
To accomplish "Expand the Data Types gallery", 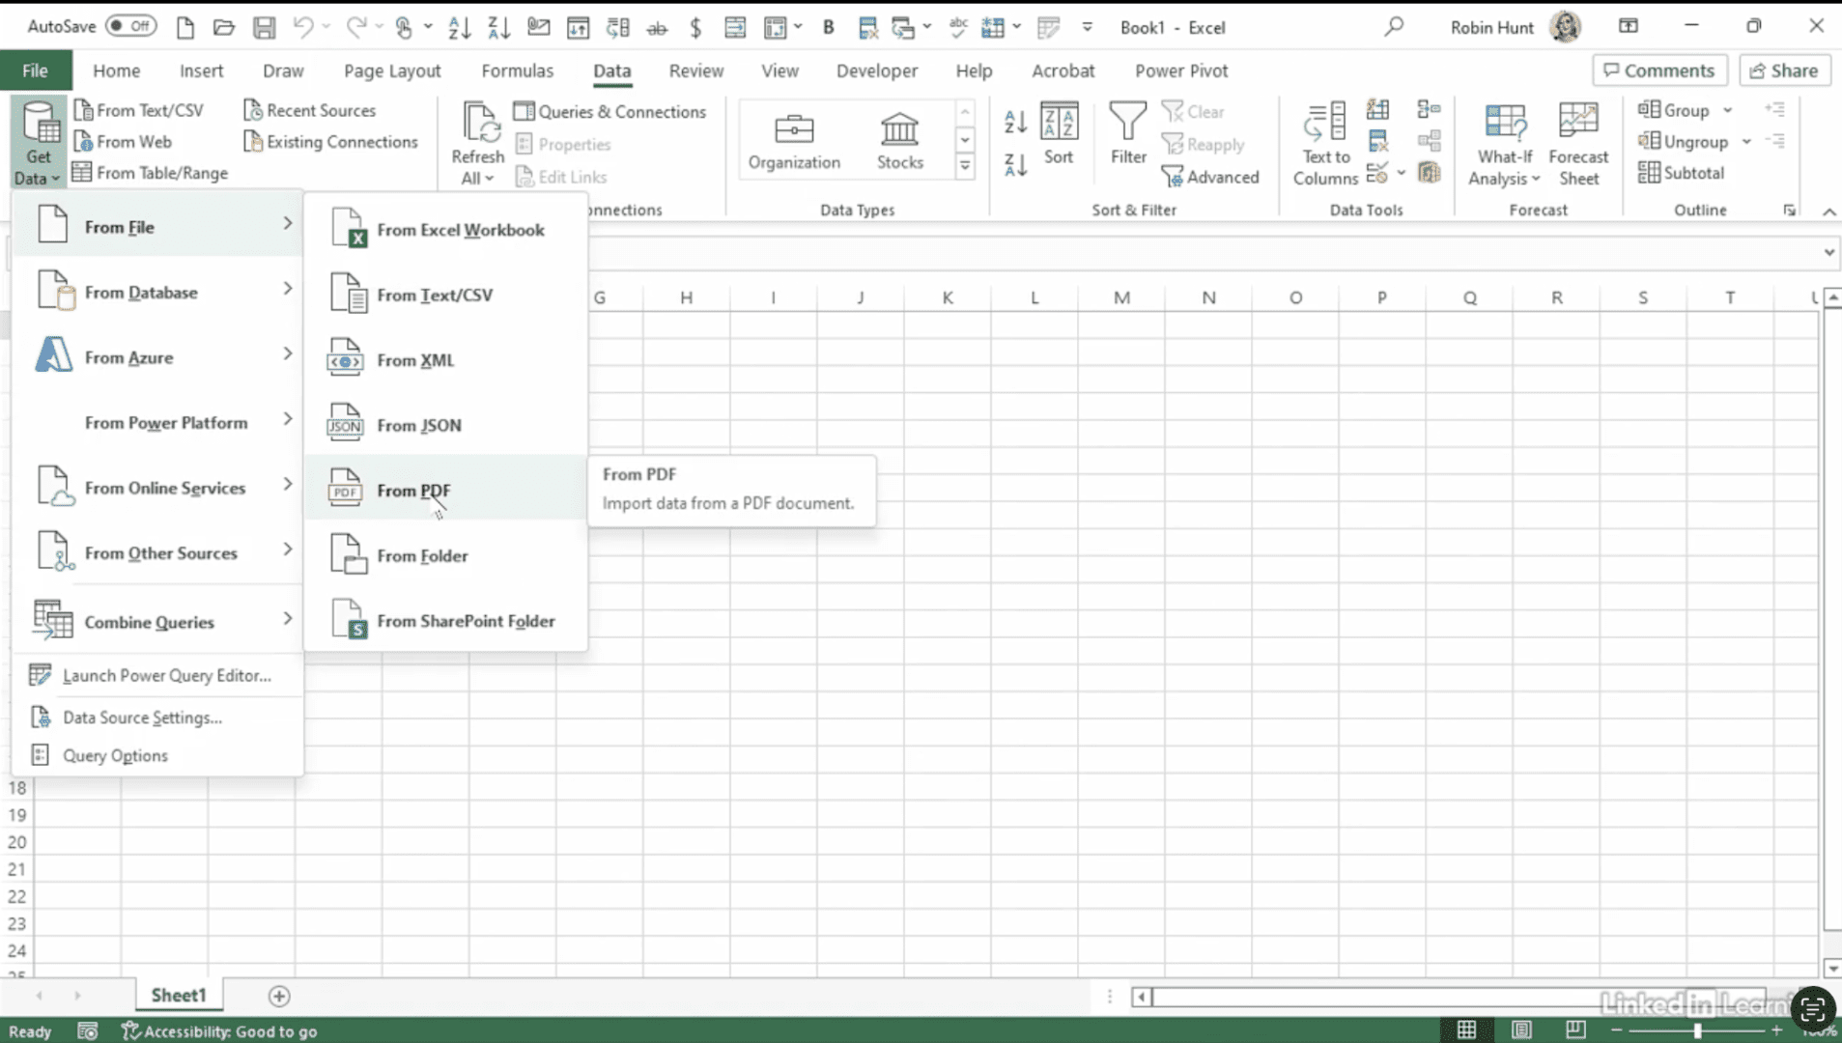I will tap(964, 166).
